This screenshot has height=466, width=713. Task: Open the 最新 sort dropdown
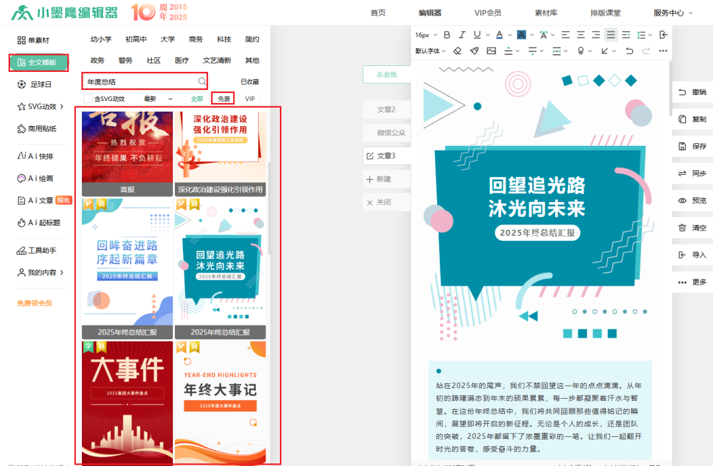(158, 98)
